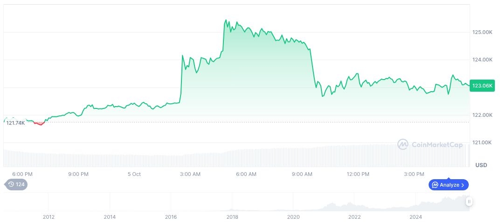The width and height of the screenshot is (500, 222).
Task: Expand the chevron arrow beside Analyze
Action: pos(463,185)
